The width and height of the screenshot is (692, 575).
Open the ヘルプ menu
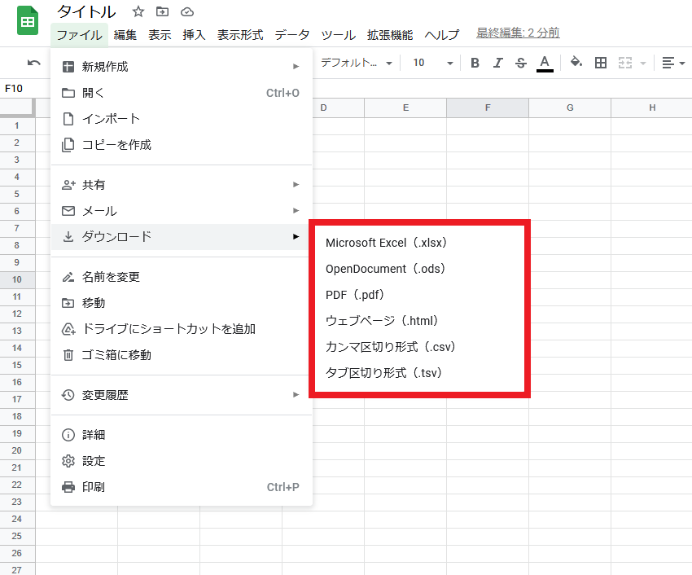442,35
